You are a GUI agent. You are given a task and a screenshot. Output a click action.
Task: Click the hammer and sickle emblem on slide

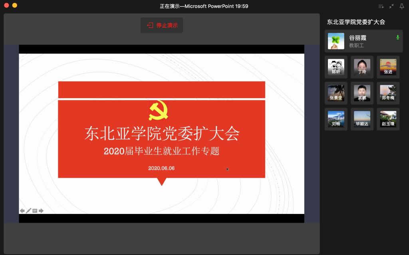158,110
